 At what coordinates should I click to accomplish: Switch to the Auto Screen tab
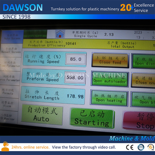[12, 37]
